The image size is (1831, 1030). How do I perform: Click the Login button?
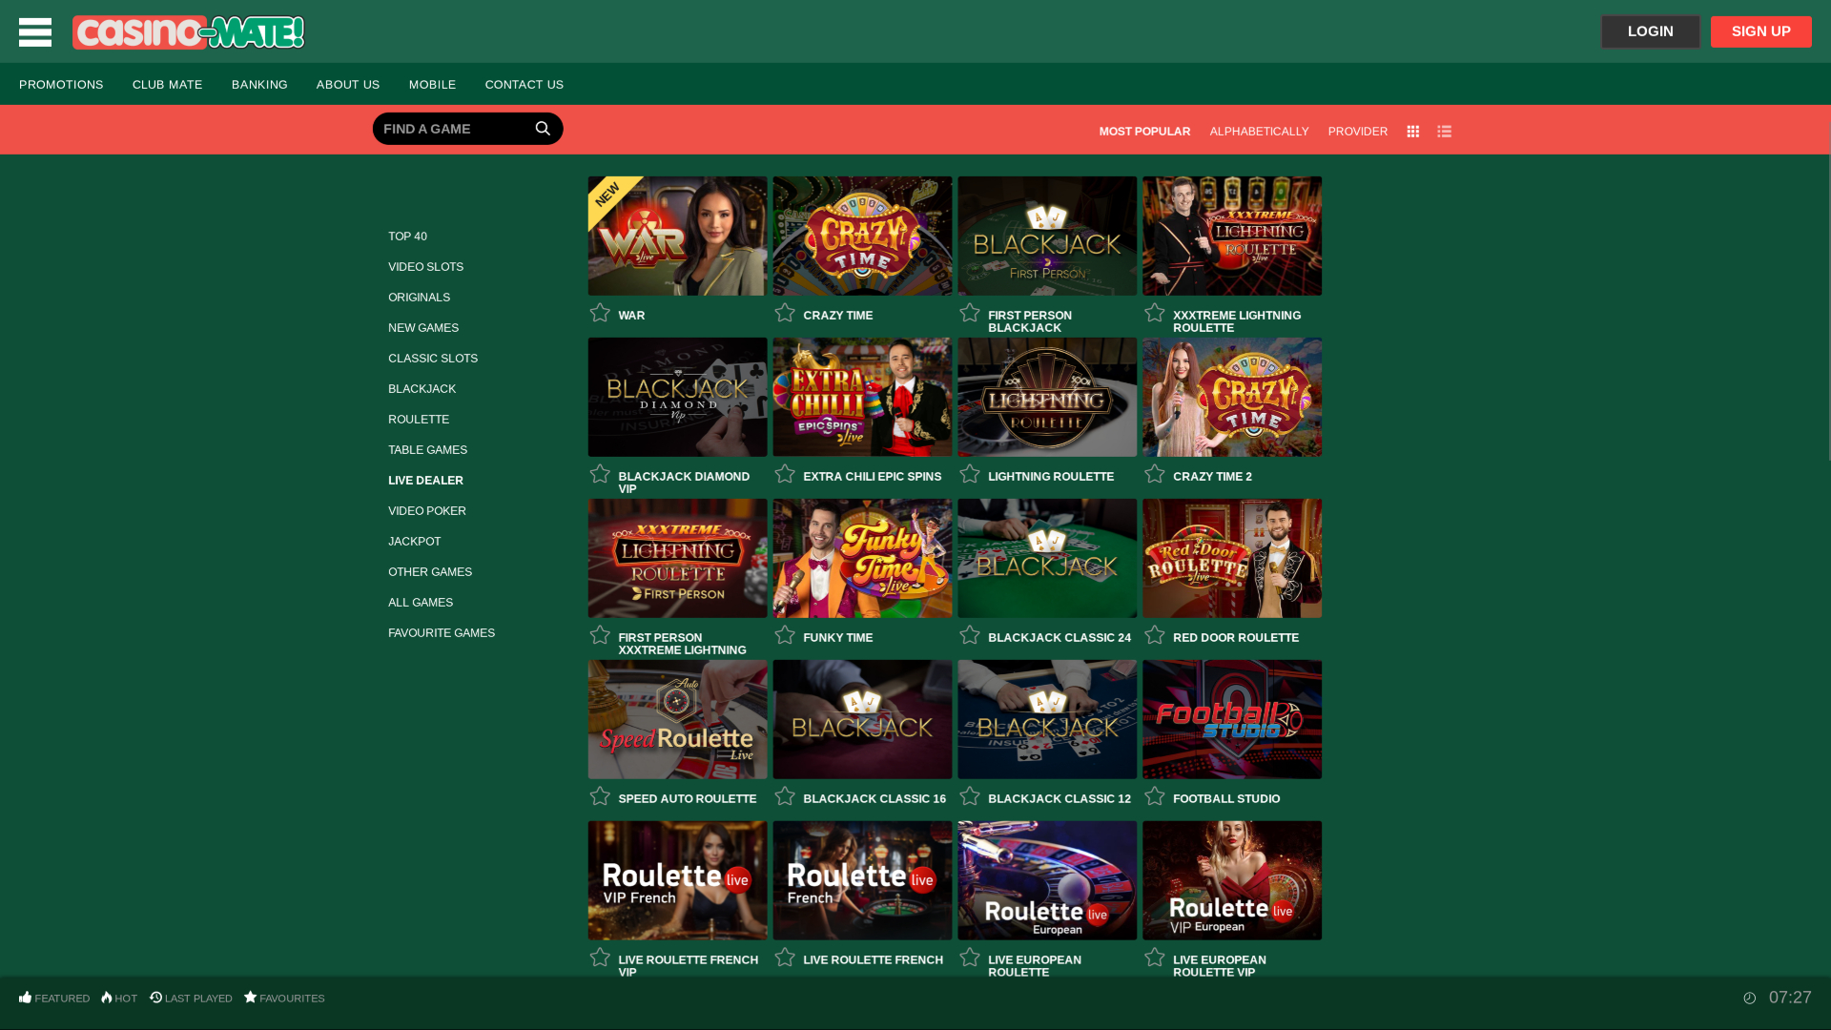[1650, 31]
